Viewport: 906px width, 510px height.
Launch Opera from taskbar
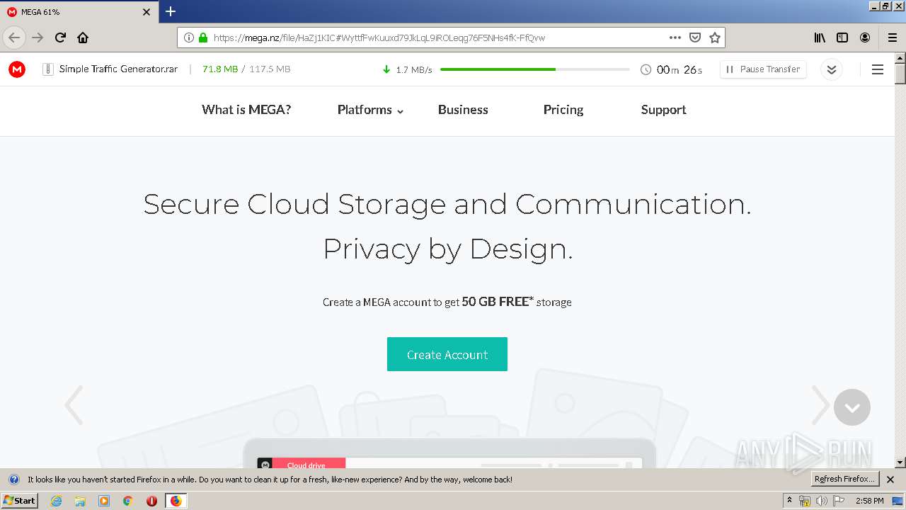pos(151,501)
